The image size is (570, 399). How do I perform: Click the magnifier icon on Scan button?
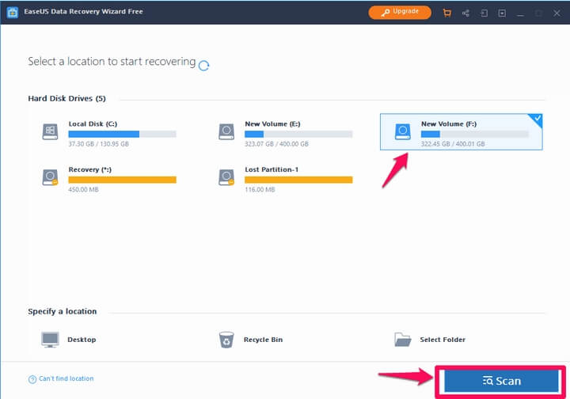(488, 381)
